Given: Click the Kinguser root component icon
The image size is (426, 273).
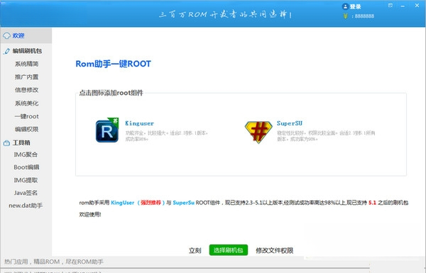Looking at the screenshot, I should click(x=107, y=130).
